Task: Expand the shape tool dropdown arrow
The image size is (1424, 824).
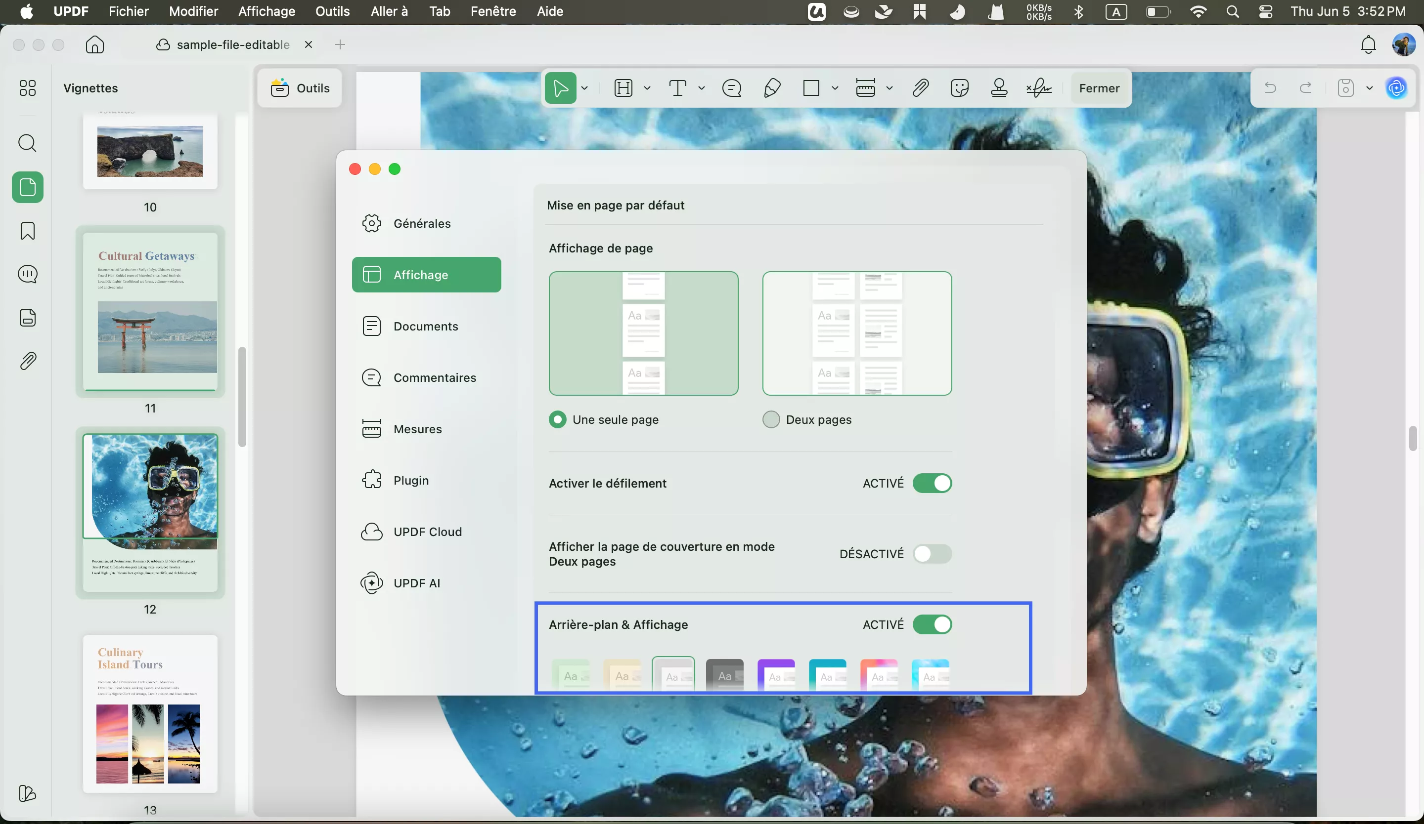Action: click(835, 88)
